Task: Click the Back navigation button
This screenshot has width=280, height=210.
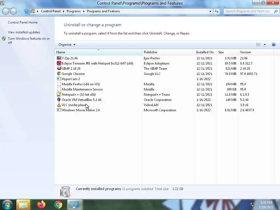Action: (x=5, y=11)
